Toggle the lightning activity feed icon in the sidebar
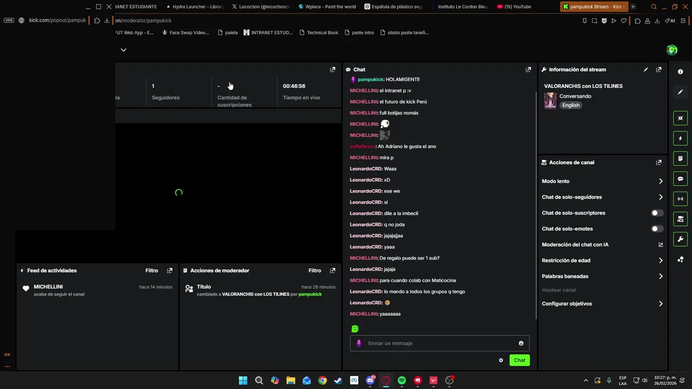Screen dimensions: 692x389 pos(680,138)
